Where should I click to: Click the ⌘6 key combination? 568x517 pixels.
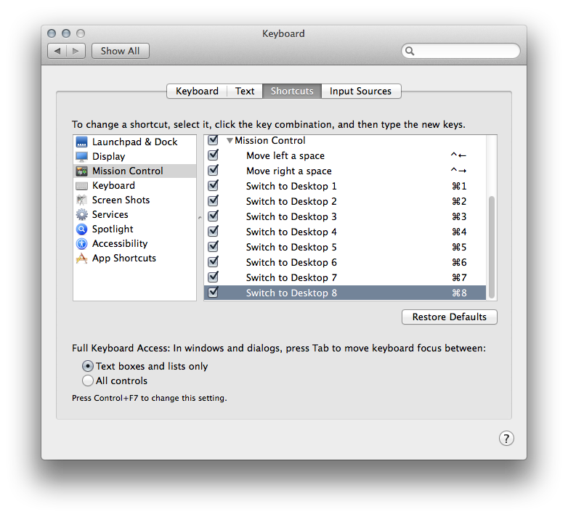pyautogui.click(x=459, y=262)
